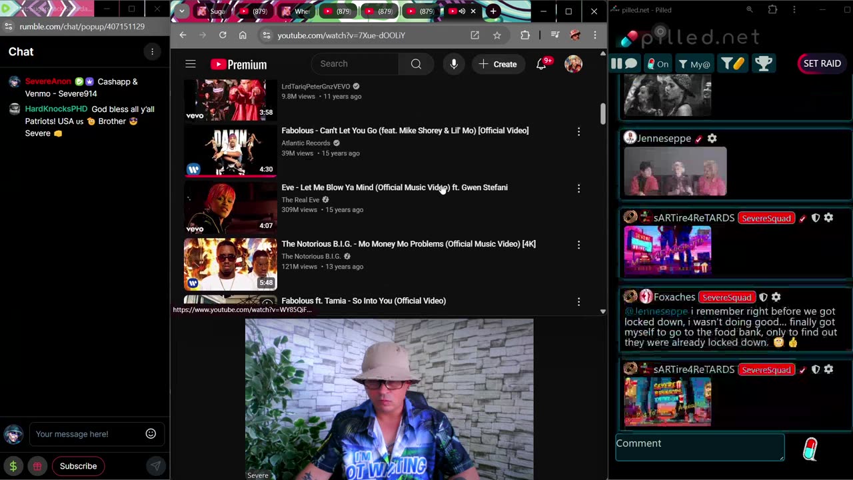Image resolution: width=853 pixels, height=480 pixels.
Task: Go to Chrome home page
Action: pos(243,35)
